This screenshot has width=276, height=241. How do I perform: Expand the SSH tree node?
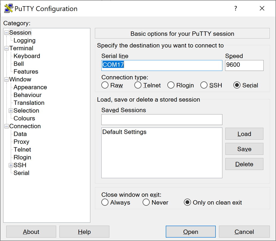tap(11, 165)
